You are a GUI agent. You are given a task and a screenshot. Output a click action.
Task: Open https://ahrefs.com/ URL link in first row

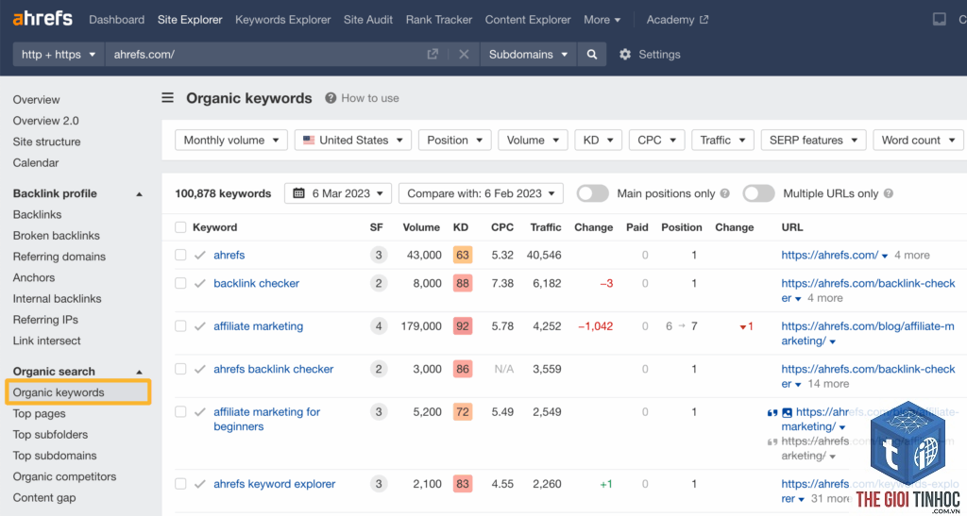pyautogui.click(x=829, y=255)
